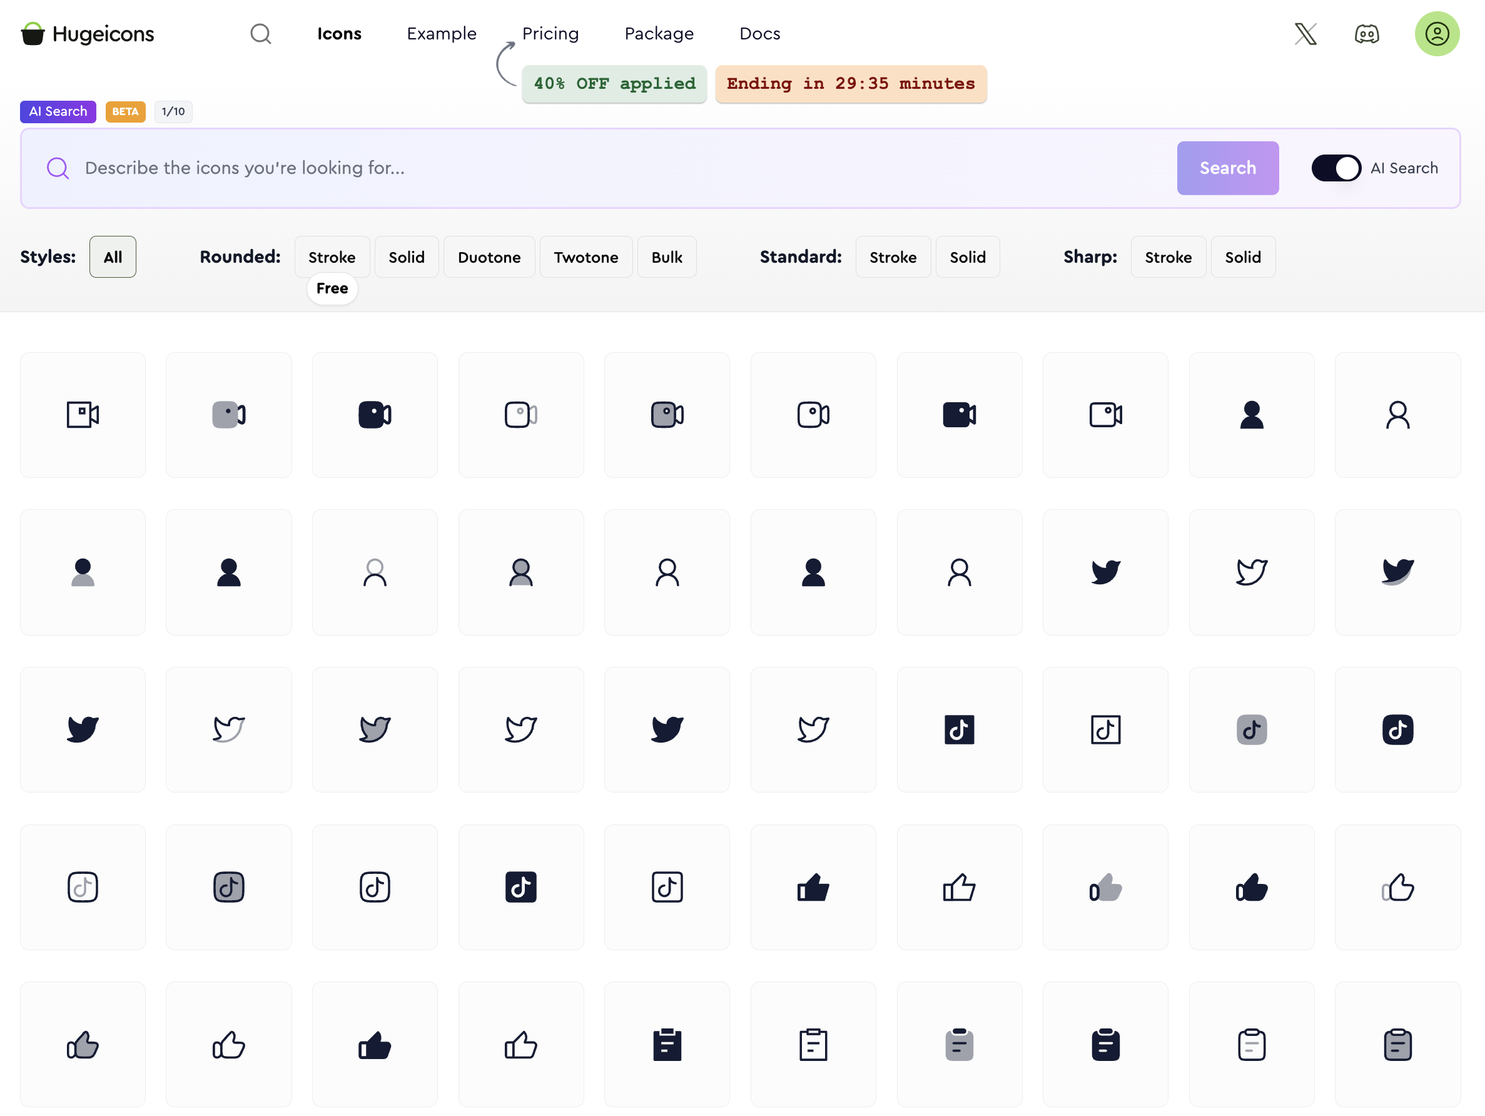Enable the Solid style filter under Rounded
The height and width of the screenshot is (1116, 1485).
point(406,256)
